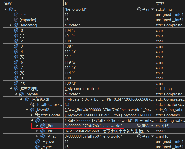The height and width of the screenshot is (149, 185).
Task: Select the _Mysize value 11
Action: coord(67,142)
